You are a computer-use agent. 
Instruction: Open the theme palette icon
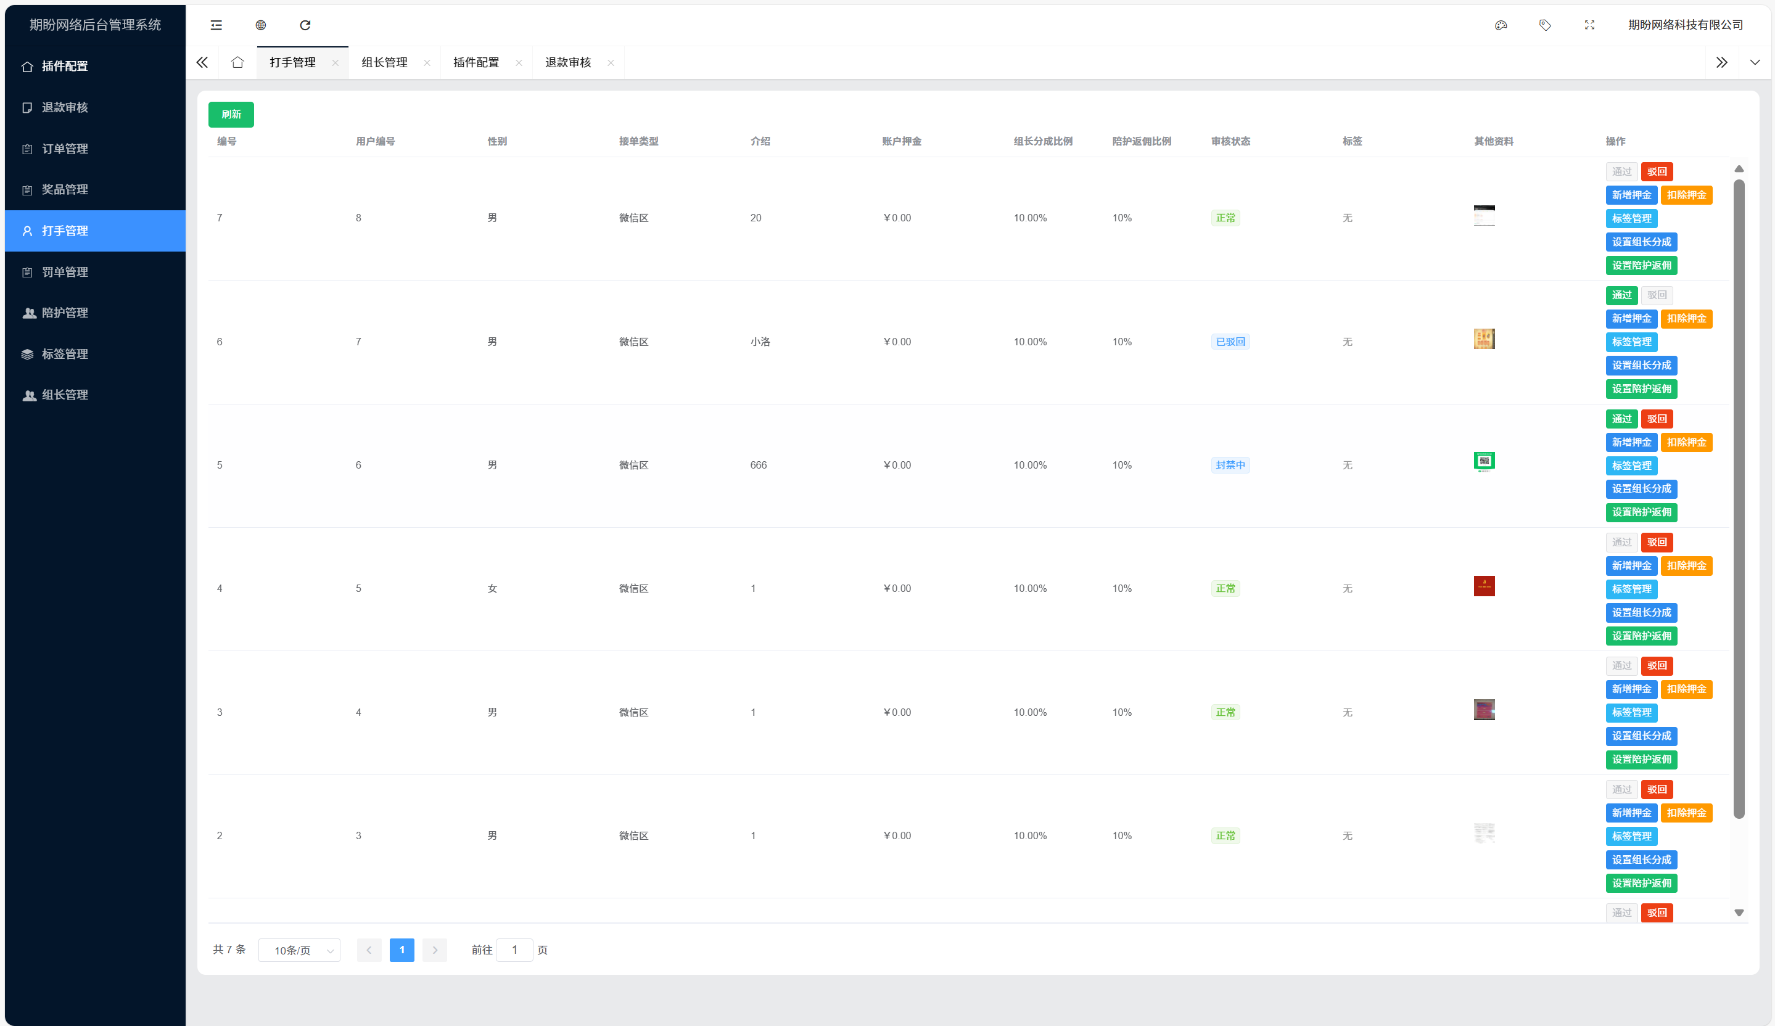pos(1501,25)
